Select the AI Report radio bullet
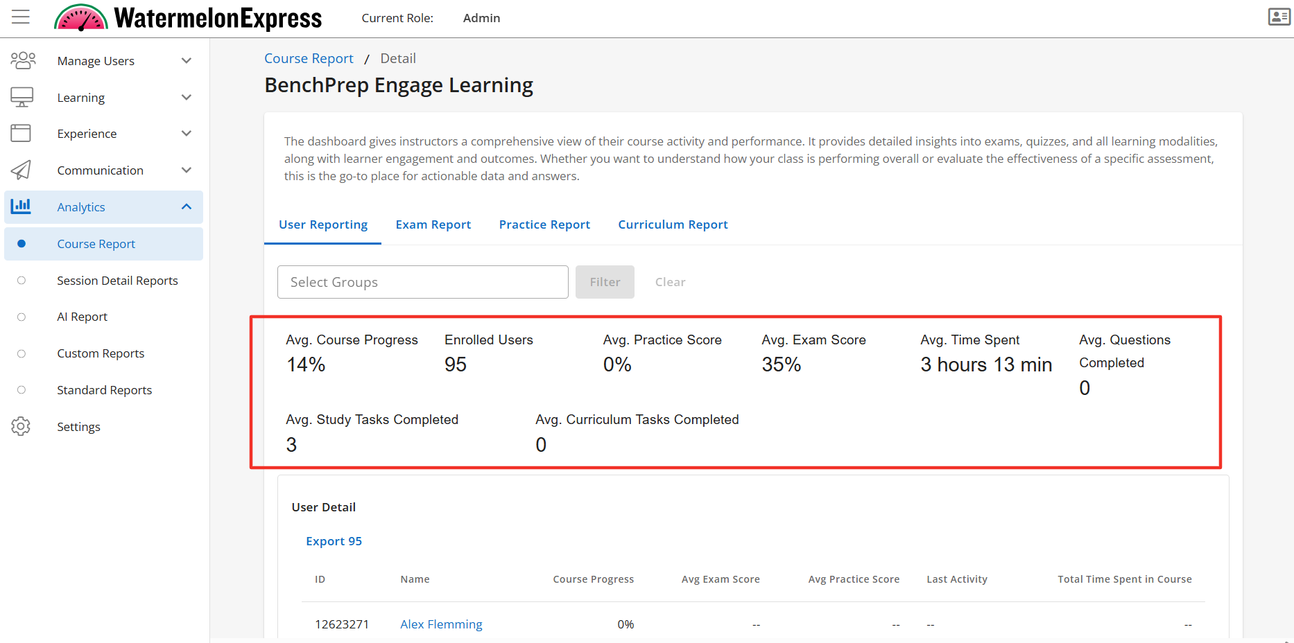The height and width of the screenshot is (643, 1294). [21, 317]
